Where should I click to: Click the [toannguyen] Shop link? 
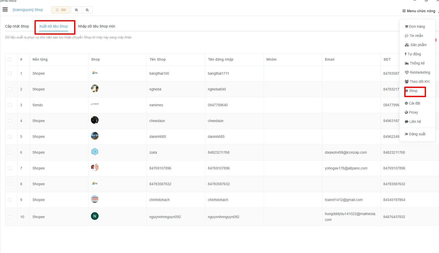[x=28, y=10]
